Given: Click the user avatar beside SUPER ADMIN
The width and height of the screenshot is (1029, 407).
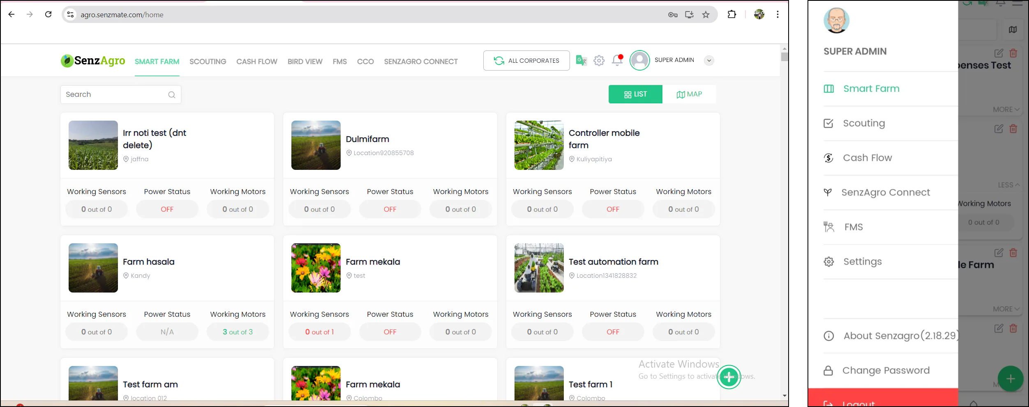Looking at the screenshot, I should (x=639, y=60).
